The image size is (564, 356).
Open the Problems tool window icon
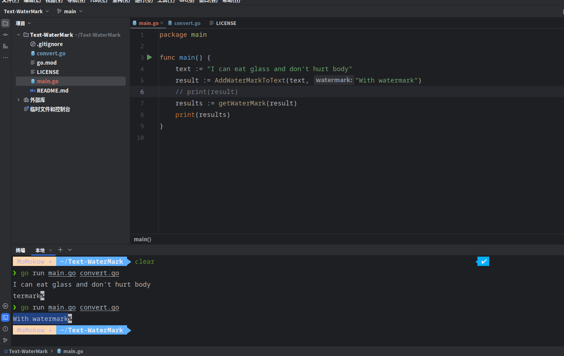click(x=5, y=329)
